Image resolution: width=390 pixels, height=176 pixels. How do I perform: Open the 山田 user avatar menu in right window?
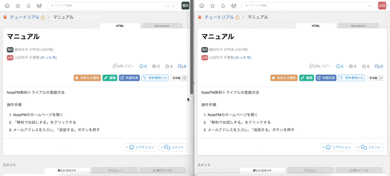tap(382, 5)
